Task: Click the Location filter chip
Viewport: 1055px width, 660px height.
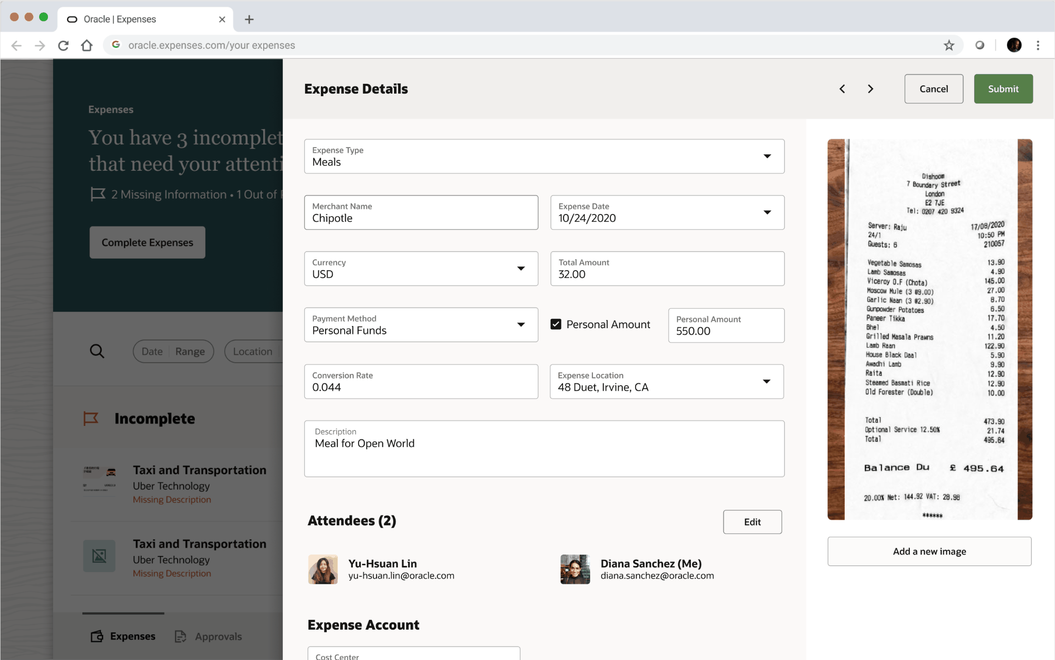Action: coord(253,351)
